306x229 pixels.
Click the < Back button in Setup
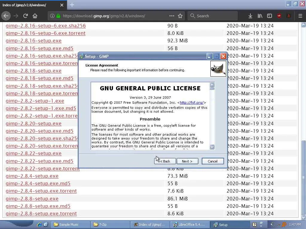(x=165, y=161)
